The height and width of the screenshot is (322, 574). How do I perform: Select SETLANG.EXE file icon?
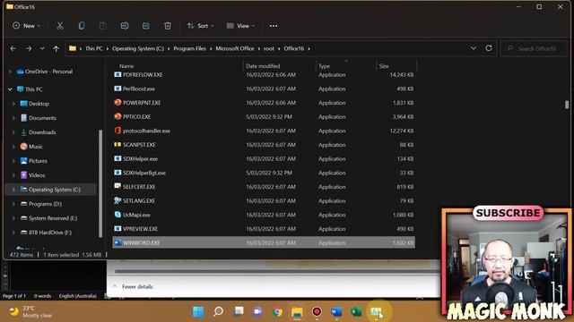tap(117, 200)
